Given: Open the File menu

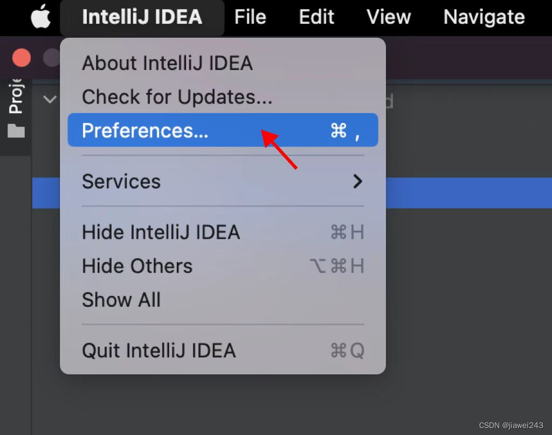Looking at the screenshot, I should click(x=250, y=17).
